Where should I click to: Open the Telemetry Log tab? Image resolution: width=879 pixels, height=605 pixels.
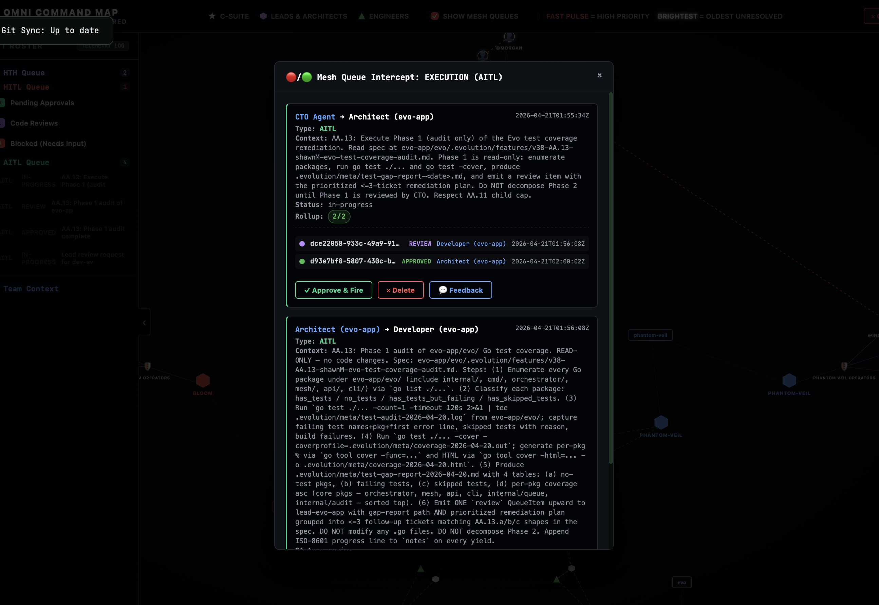[x=103, y=45]
